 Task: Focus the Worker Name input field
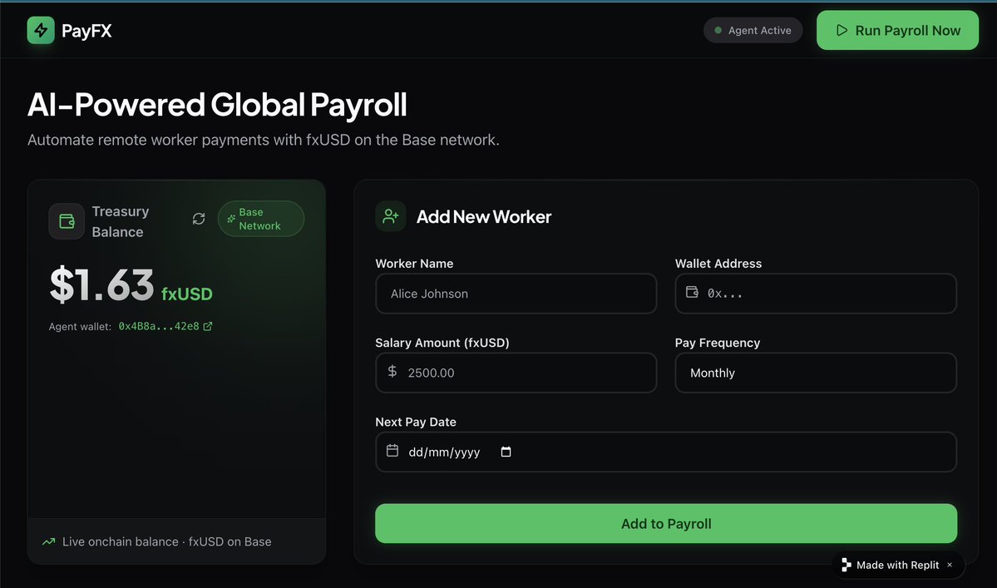(x=516, y=294)
